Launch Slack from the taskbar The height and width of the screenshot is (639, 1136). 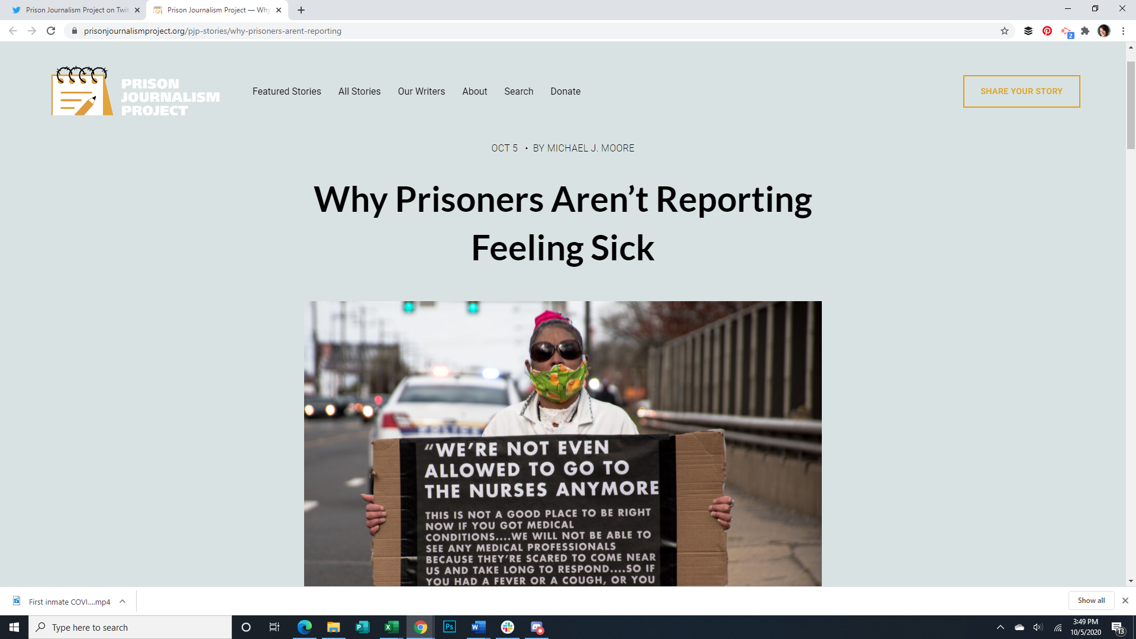point(508,627)
